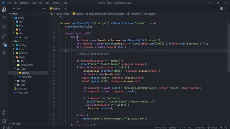Click UTF-8 encoding in status bar
230x129 pixels.
point(183,128)
